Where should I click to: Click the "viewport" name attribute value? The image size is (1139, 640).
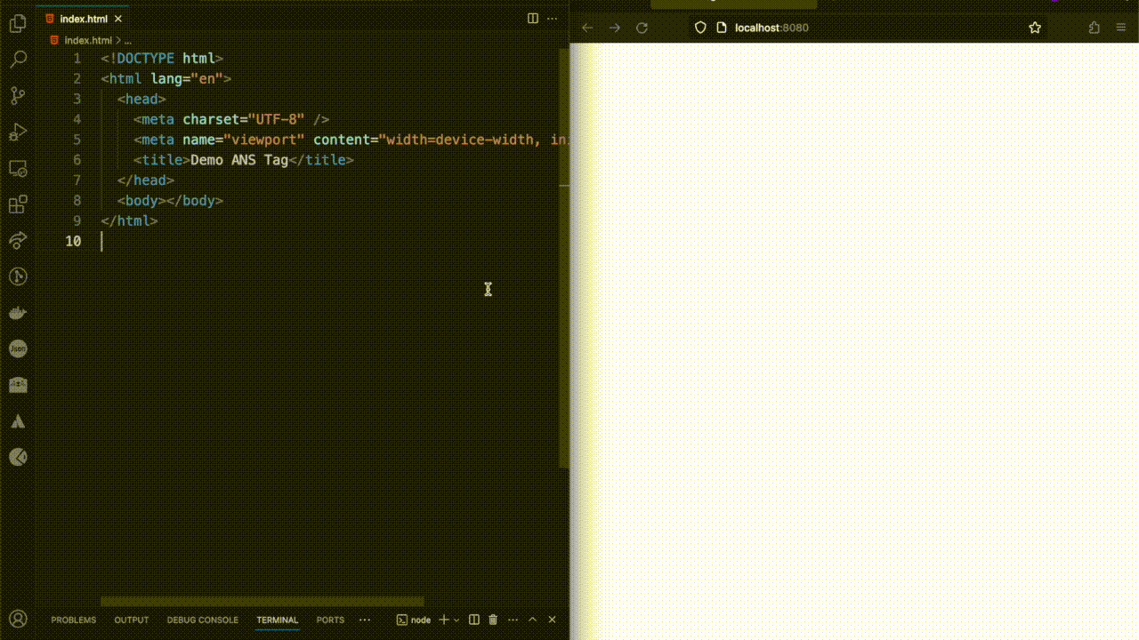pyautogui.click(x=264, y=140)
